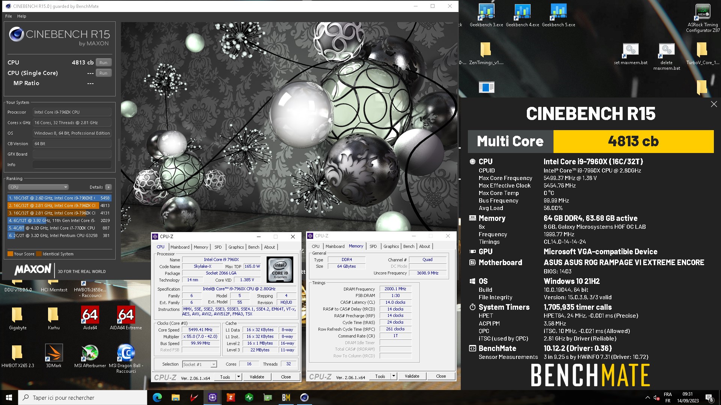
Task: Open the Tools dropdown arrow in the CPU-Z CPU window
Action: click(x=238, y=377)
